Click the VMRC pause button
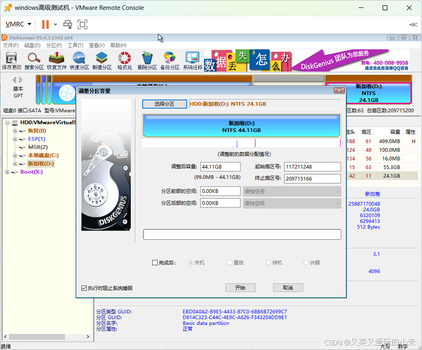 tap(45, 24)
